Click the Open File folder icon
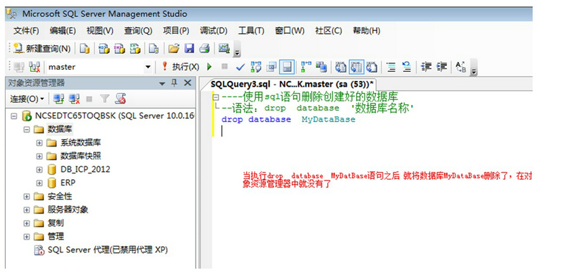The image size is (564, 277). [x=173, y=49]
